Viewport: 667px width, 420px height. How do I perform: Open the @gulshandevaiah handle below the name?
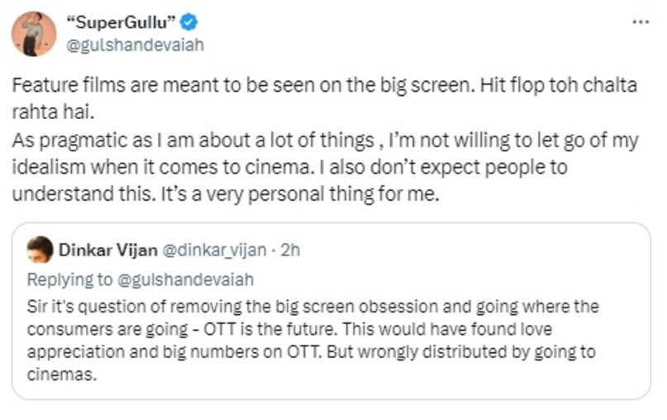(133, 45)
